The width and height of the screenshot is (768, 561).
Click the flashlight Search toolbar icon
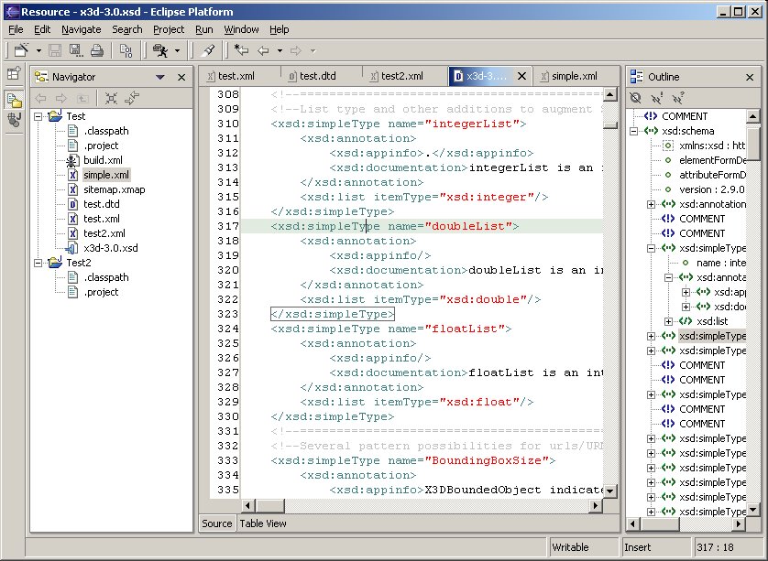click(x=209, y=50)
